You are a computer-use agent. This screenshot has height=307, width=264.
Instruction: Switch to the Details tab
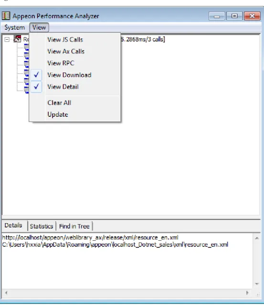tap(13, 225)
